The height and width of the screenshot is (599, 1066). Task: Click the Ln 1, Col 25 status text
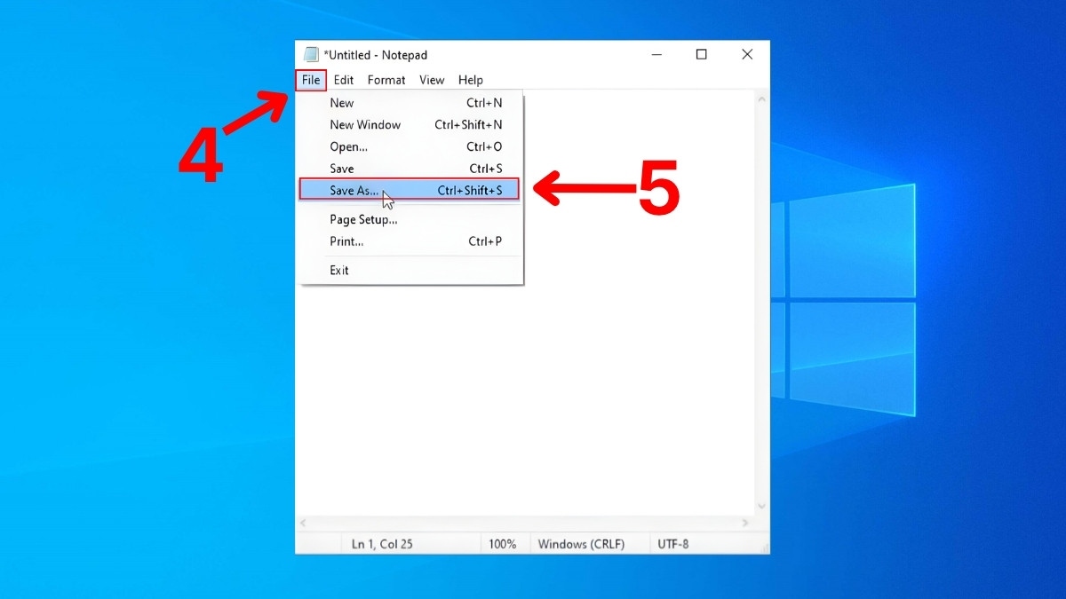click(x=382, y=544)
